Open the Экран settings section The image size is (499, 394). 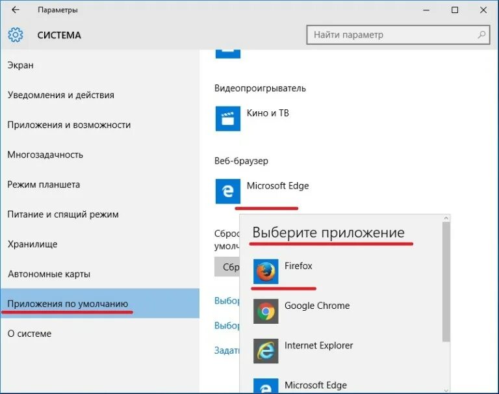point(99,65)
